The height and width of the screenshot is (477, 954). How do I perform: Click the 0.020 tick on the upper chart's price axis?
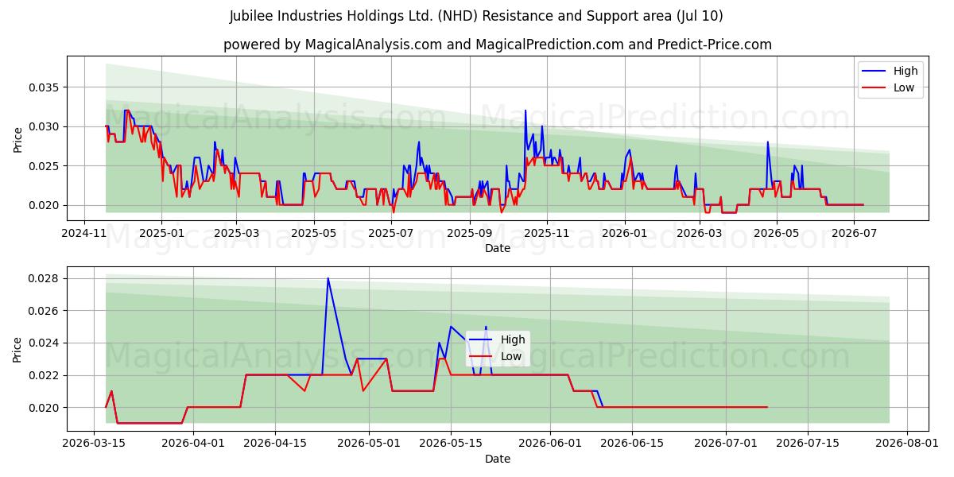(44, 205)
